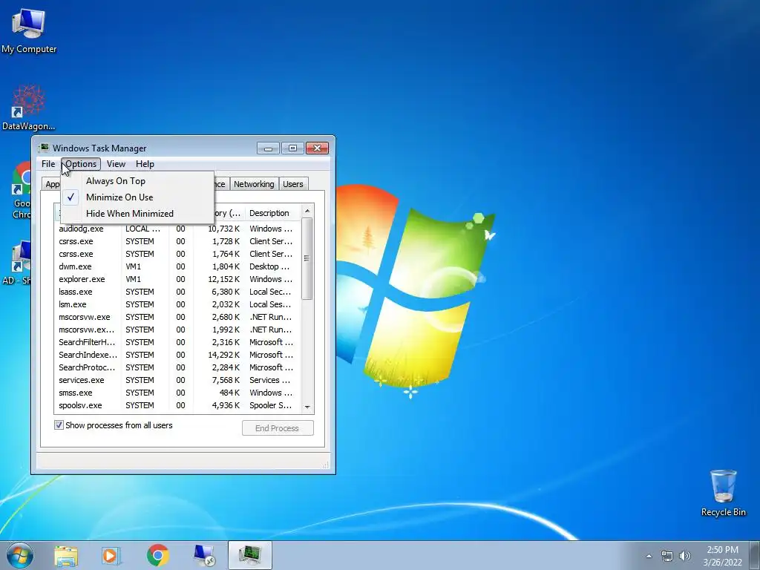Open Google Chrome from the taskbar
Screen dimensions: 760x570
tap(157, 555)
